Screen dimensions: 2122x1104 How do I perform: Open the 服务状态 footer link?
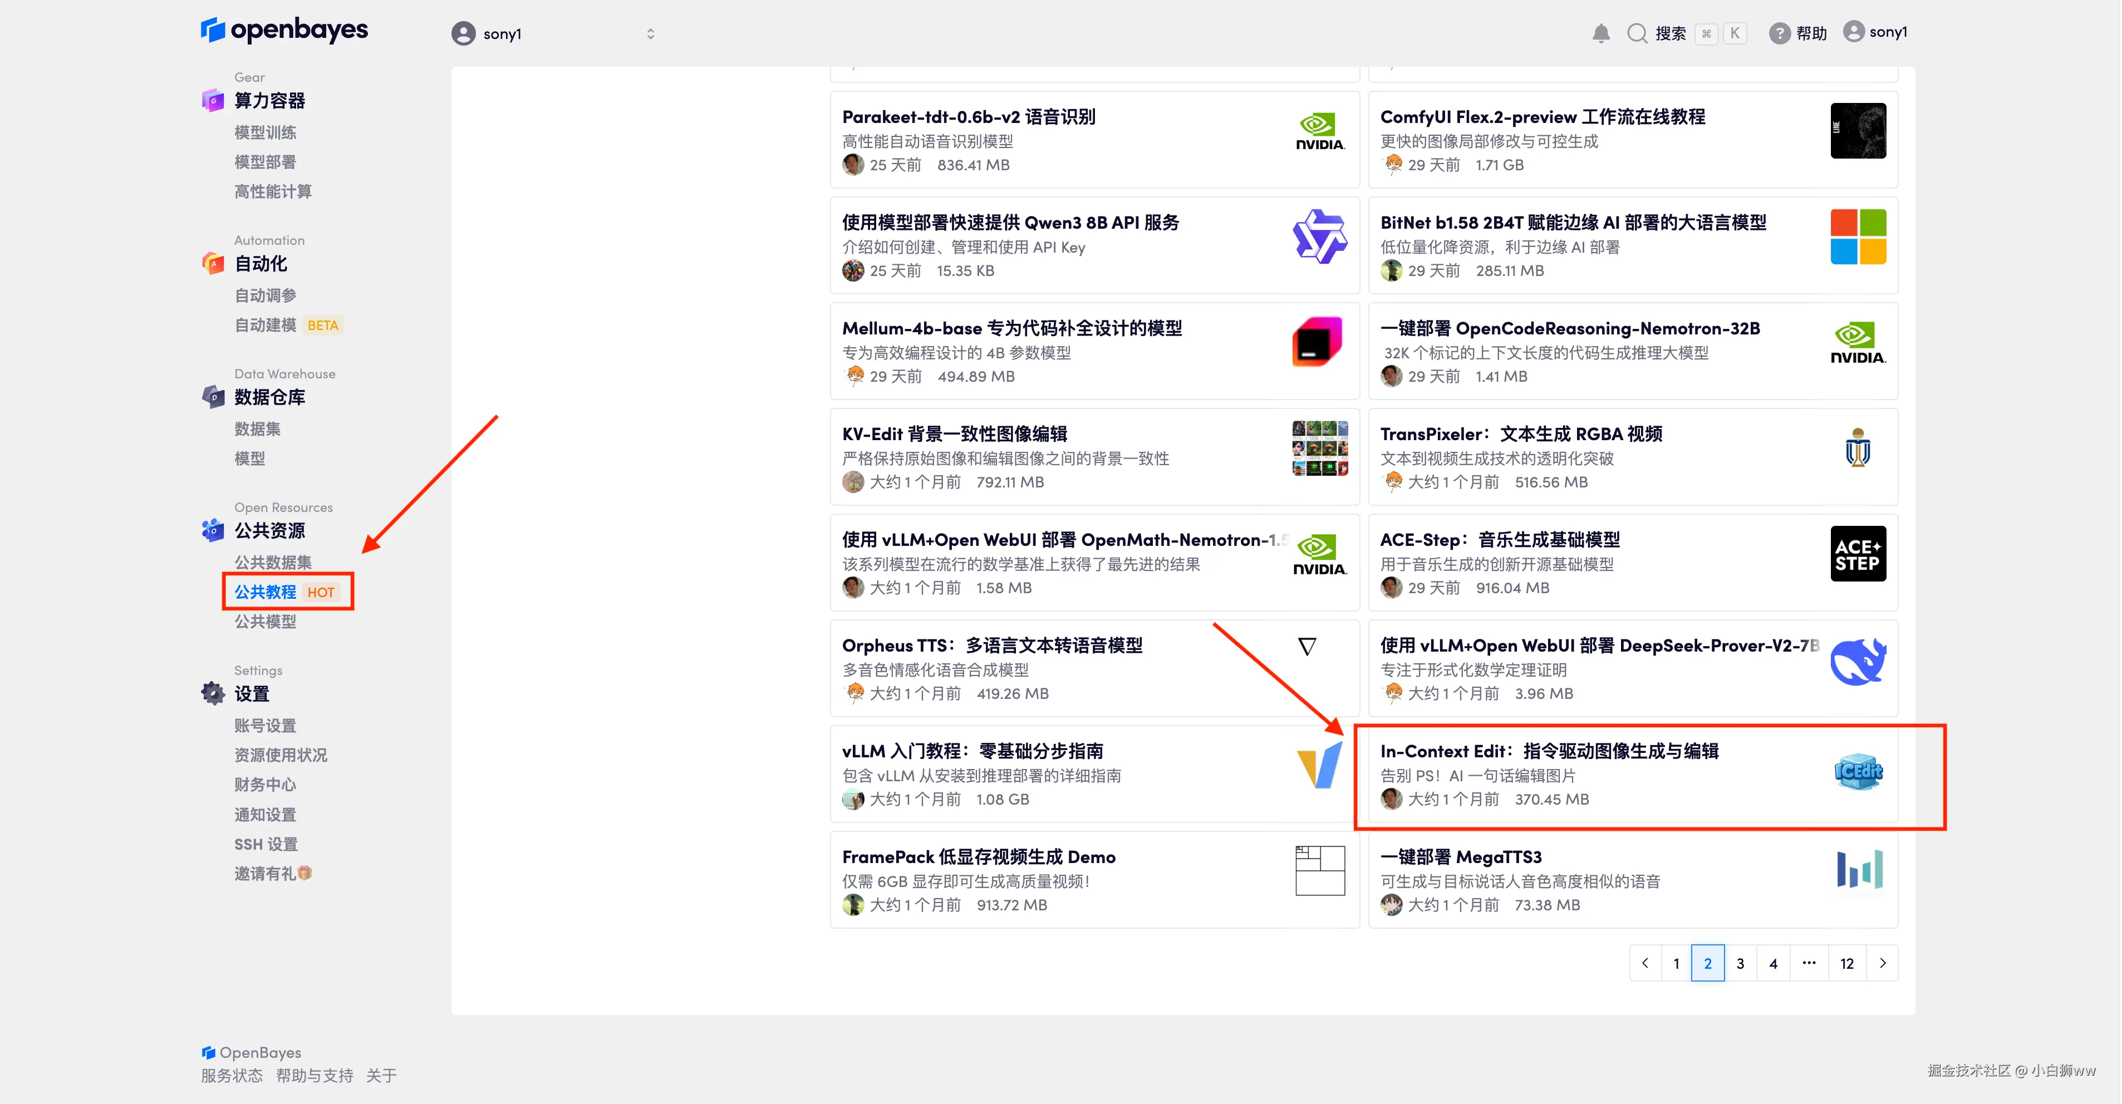[x=232, y=1075]
